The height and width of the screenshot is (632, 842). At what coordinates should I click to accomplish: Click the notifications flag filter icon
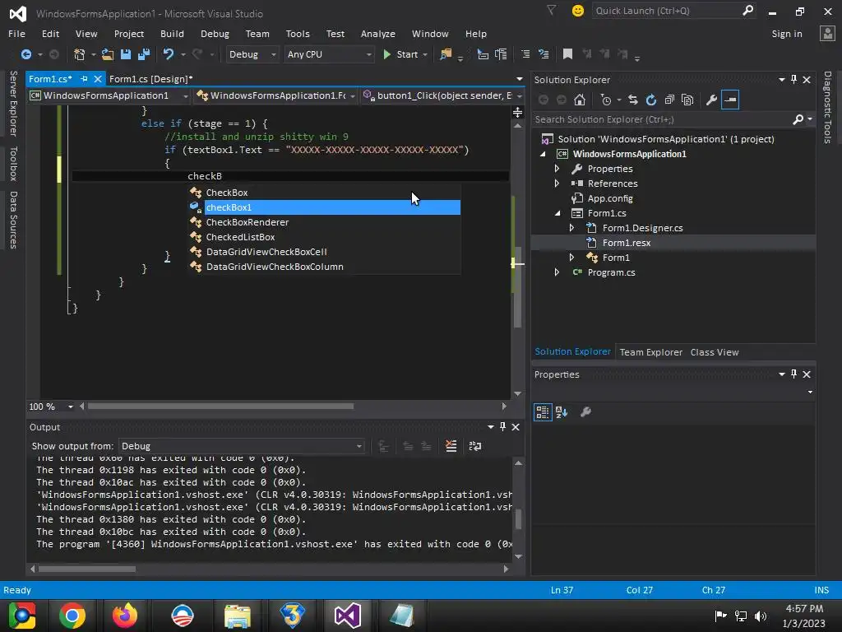(x=552, y=10)
